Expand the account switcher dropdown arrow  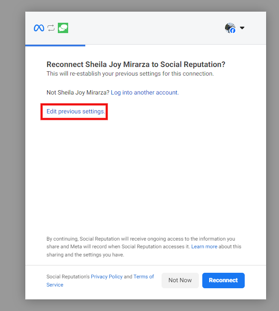242,28
